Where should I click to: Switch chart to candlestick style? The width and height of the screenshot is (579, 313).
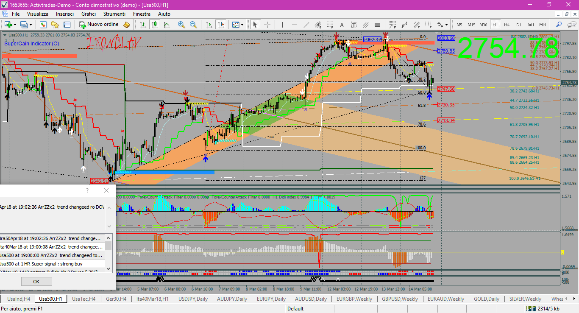tap(155, 25)
